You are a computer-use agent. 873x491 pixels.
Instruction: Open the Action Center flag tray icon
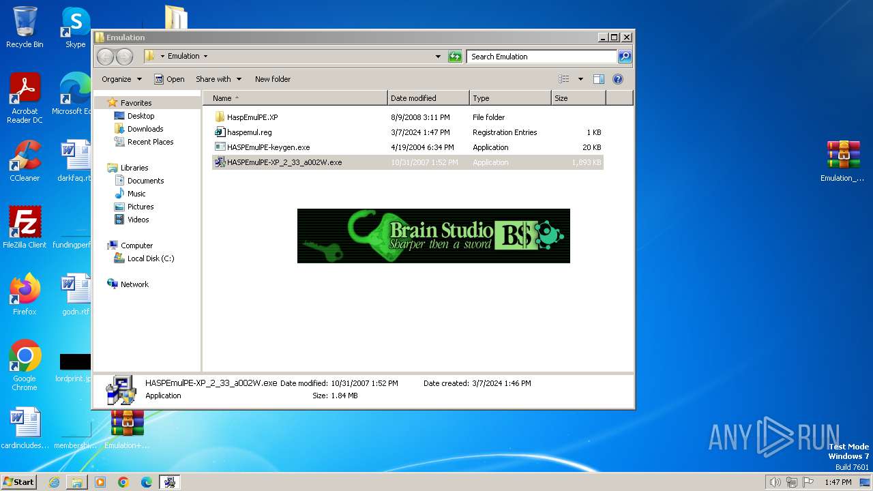(x=808, y=482)
